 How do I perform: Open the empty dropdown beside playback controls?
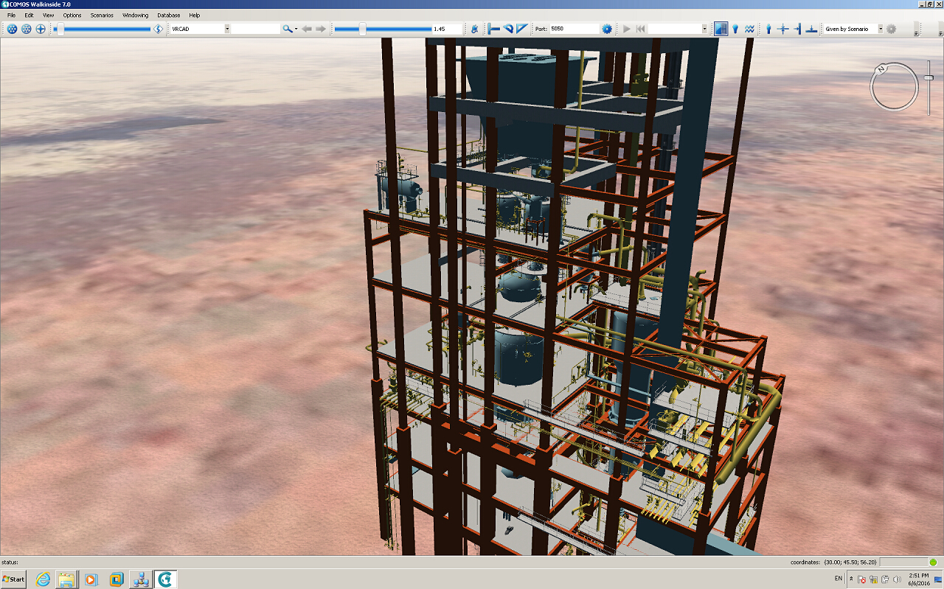[x=704, y=29]
